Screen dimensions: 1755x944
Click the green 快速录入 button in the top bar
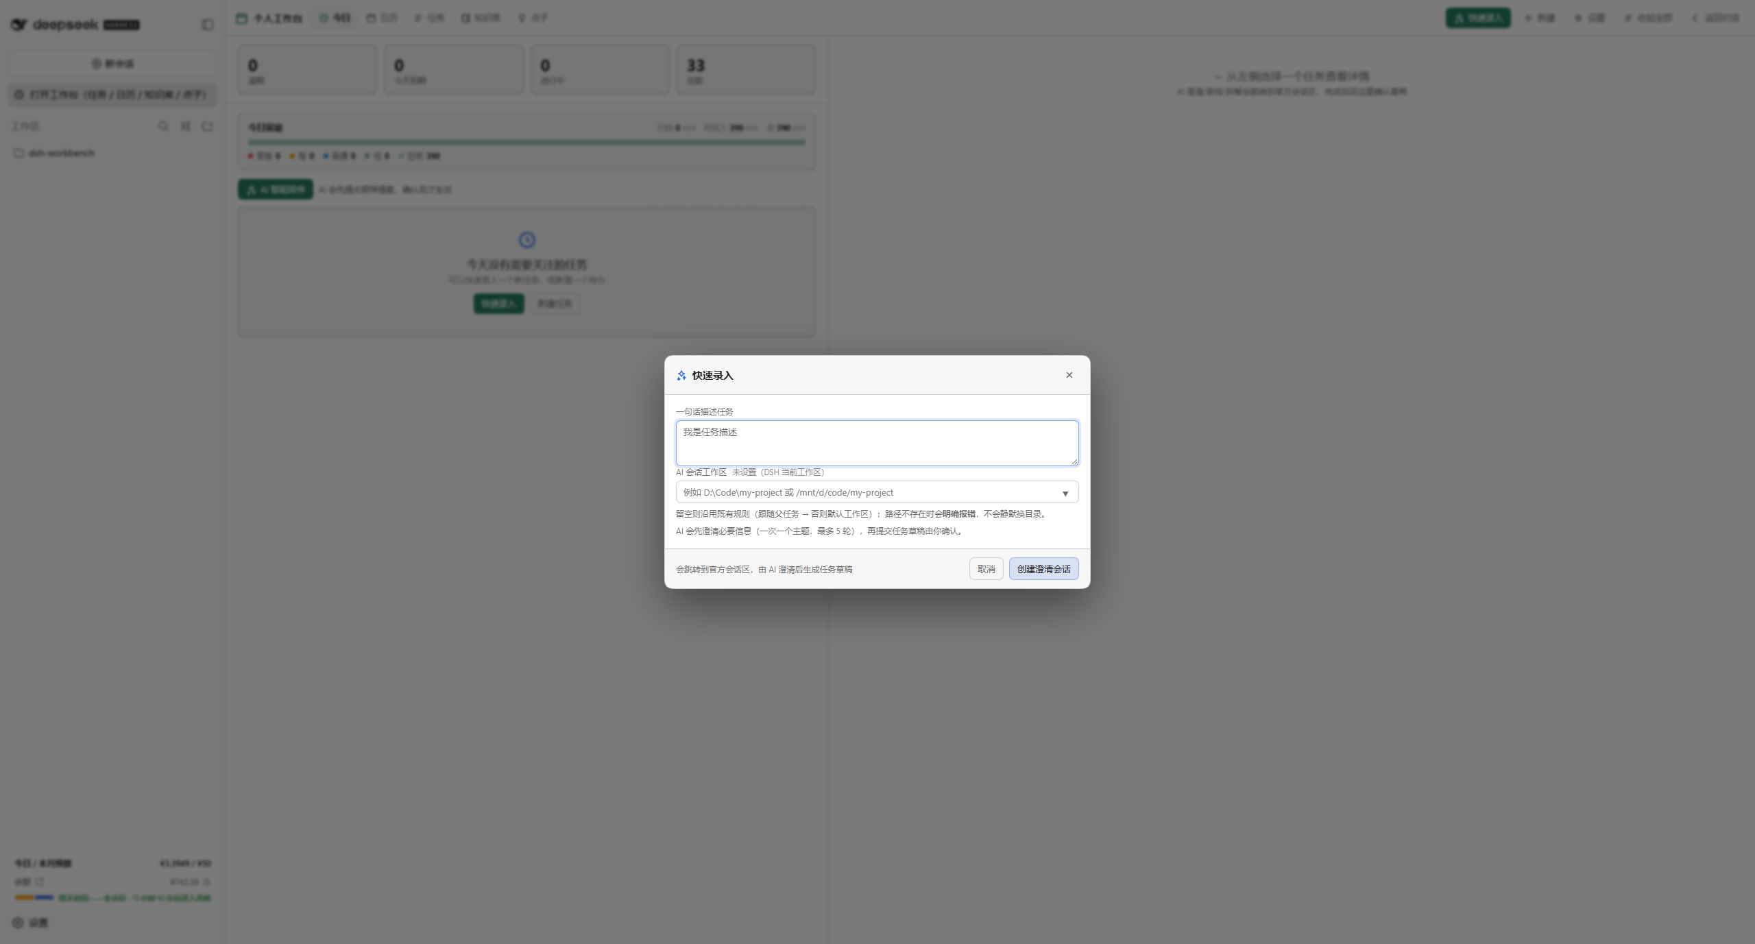point(1478,18)
